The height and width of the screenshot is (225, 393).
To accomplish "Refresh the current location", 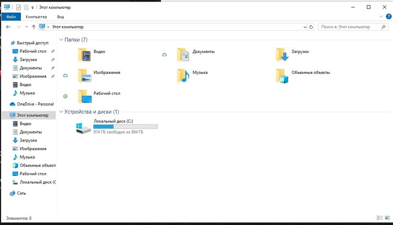I will [311, 27].
